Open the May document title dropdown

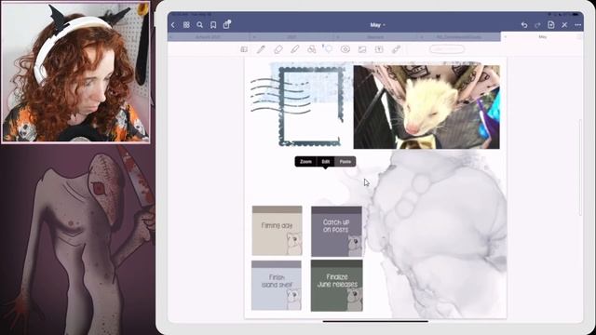377,25
